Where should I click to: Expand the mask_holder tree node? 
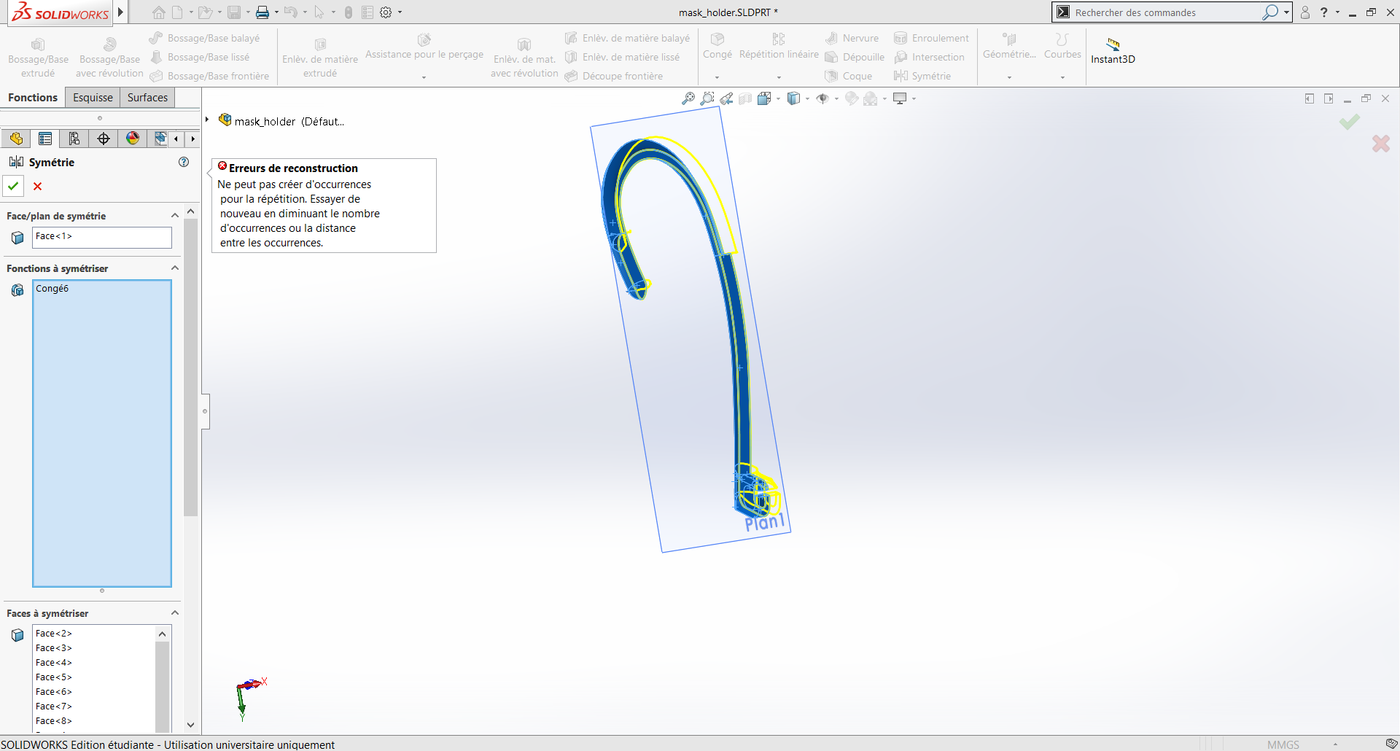click(208, 120)
